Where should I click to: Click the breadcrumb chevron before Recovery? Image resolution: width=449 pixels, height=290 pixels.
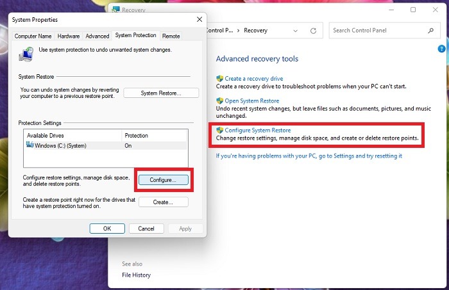(x=238, y=31)
